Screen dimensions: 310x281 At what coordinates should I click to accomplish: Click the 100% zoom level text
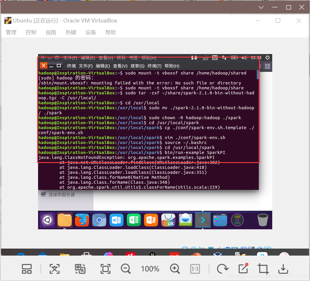coord(150,269)
